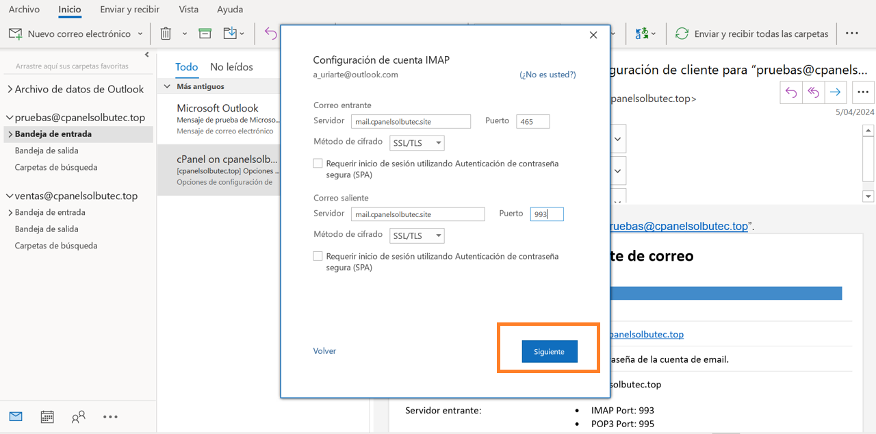
Task: Open the Calendar view icon
Action: pos(47,416)
